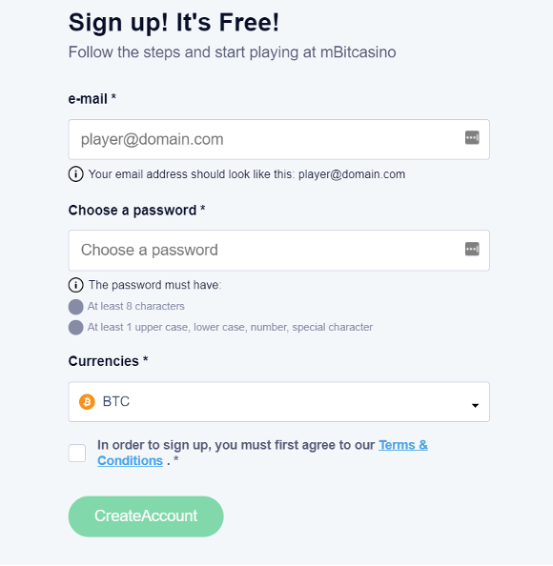
Task: Click info icon beside email address hint
Action: (76, 174)
